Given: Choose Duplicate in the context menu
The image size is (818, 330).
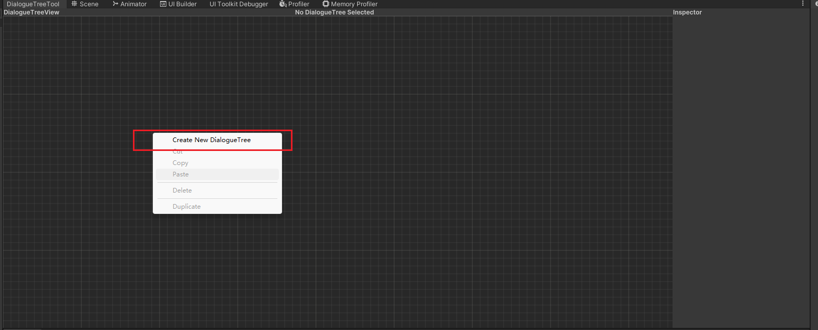Looking at the screenshot, I should tap(217, 207).
